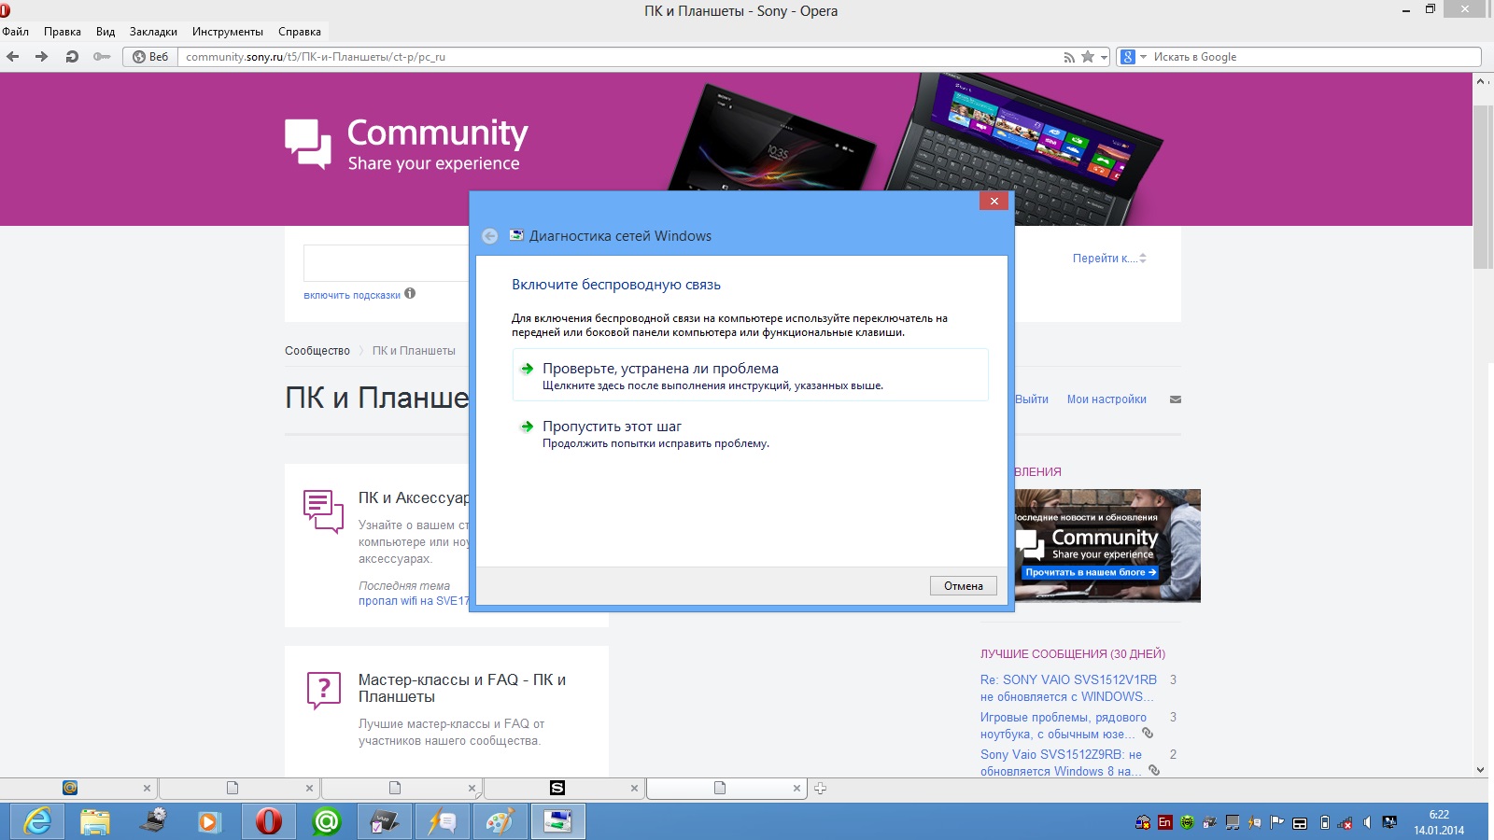The image size is (1494, 840).
Task: Click the Community blog banner thumbnail
Action: 1107,546
